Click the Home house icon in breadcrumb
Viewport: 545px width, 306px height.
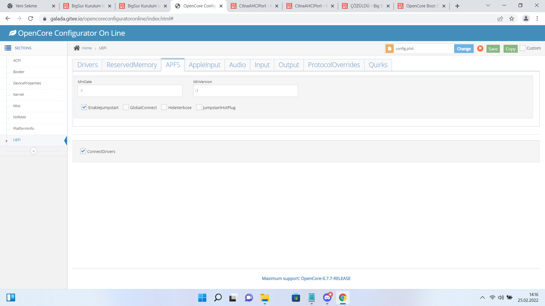77,48
